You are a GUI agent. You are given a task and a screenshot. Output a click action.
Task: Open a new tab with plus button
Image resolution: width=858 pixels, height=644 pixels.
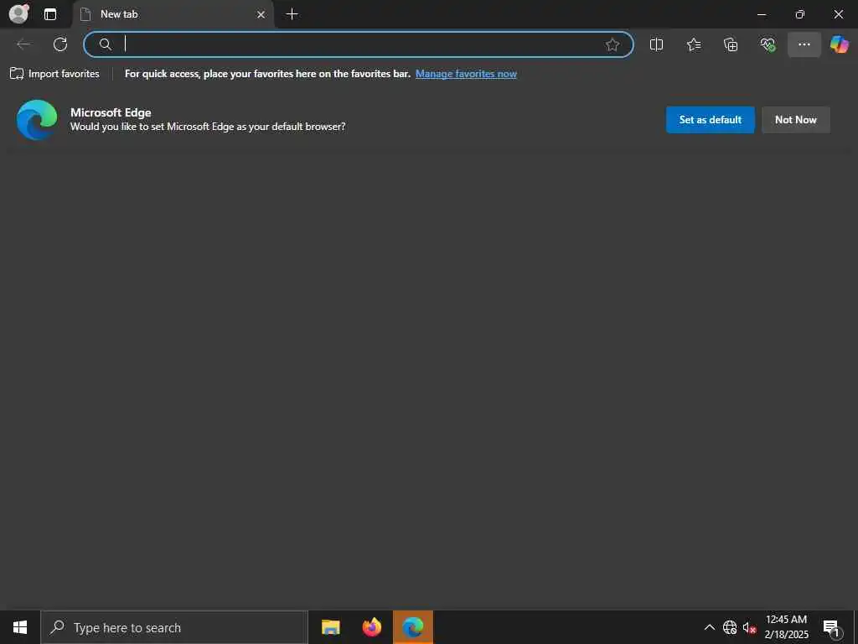(292, 14)
